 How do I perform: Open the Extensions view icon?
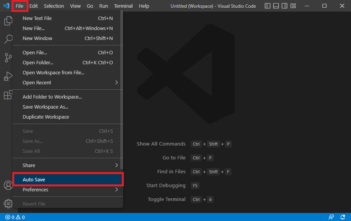(x=8, y=95)
